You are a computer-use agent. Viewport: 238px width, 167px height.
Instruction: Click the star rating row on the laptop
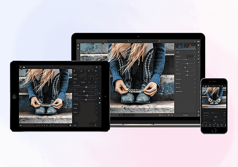click(x=129, y=115)
